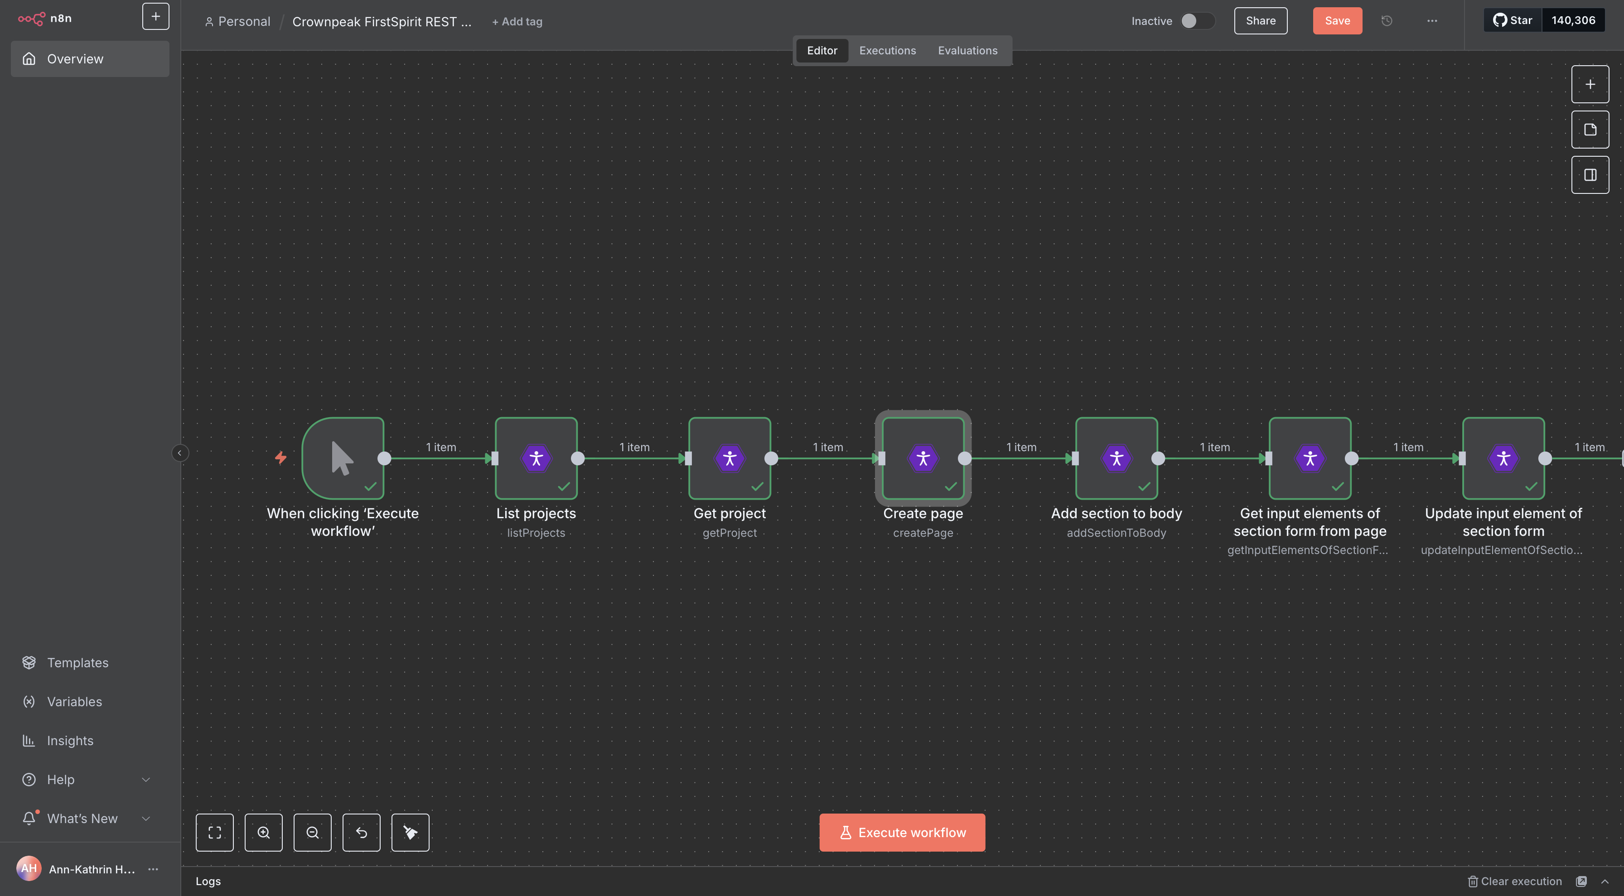The width and height of the screenshot is (1624, 896).
Task: Click the n8n logo
Action: 44,18
